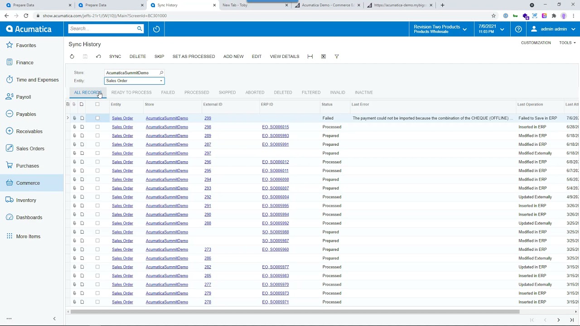Image resolution: width=580 pixels, height=326 pixels.
Task: Click the Store lookup magnifier icon
Action: pyautogui.click(x=161, y=72)
